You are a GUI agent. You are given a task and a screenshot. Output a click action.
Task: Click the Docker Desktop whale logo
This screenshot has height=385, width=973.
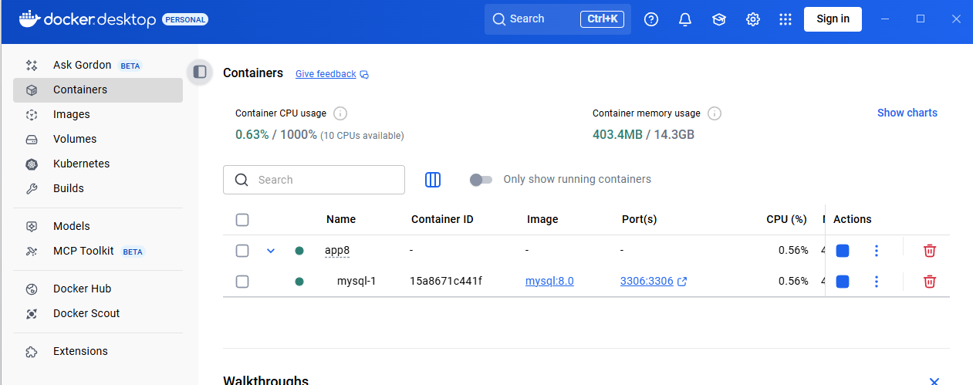29,19
